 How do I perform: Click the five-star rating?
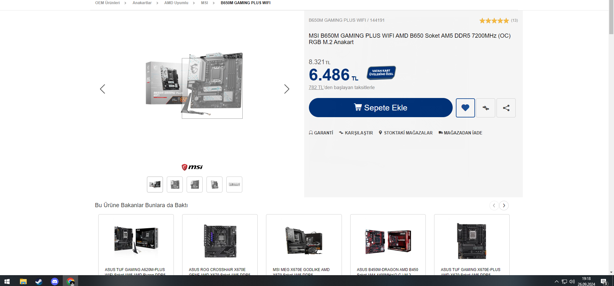(x=494, y=21)
